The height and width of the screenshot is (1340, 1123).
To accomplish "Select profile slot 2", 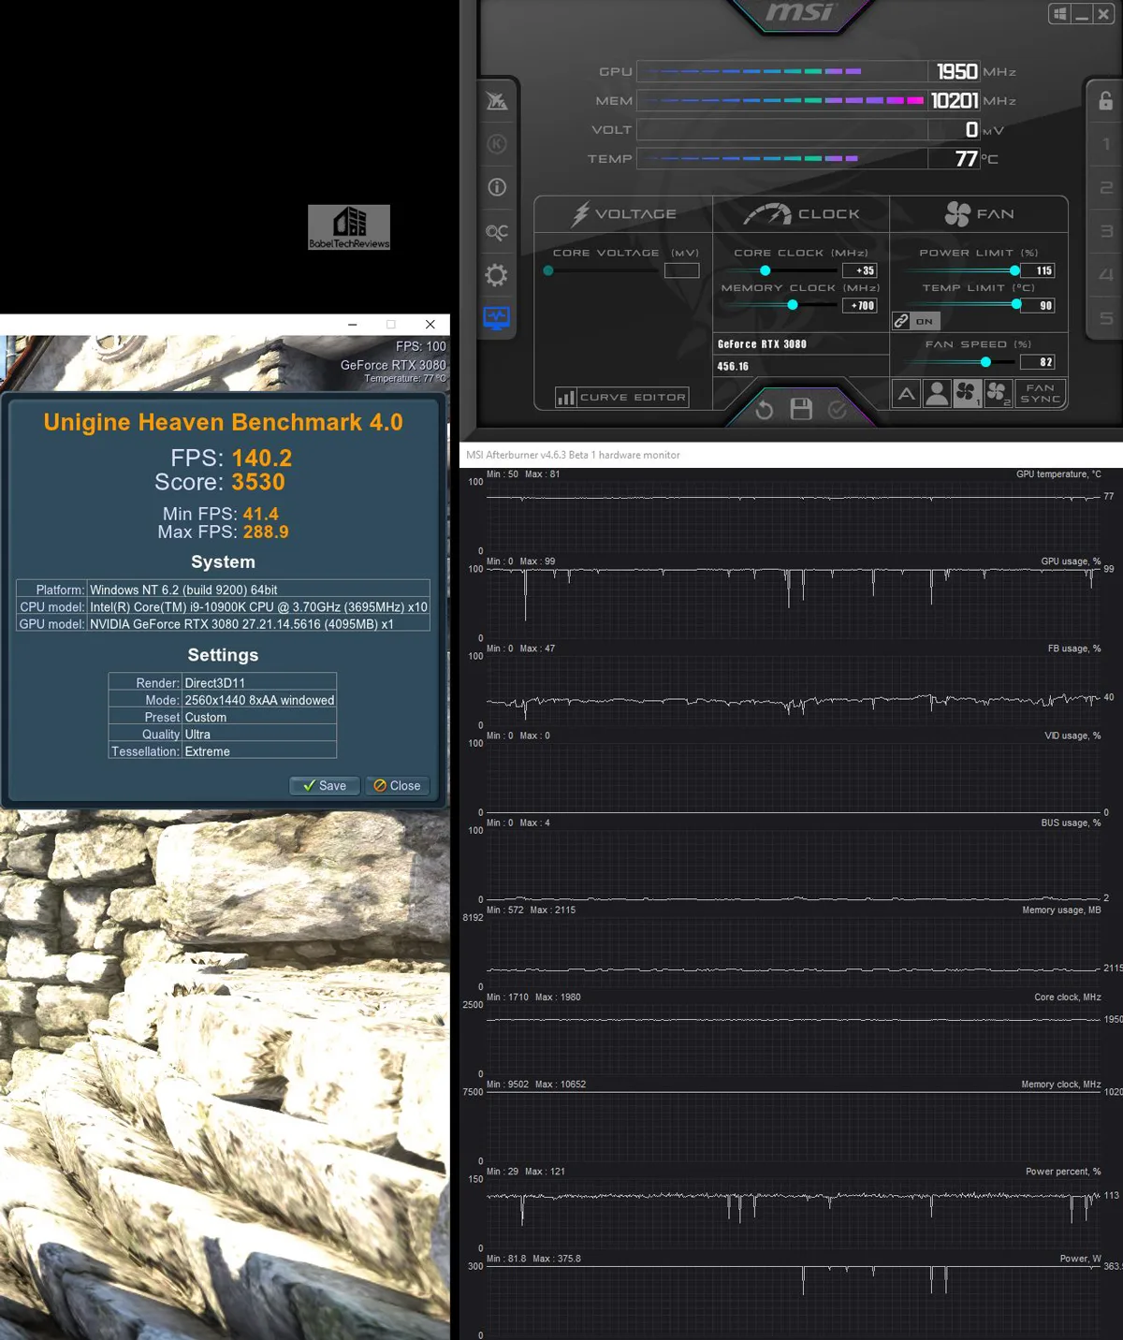I will (x=1106, y=188).
